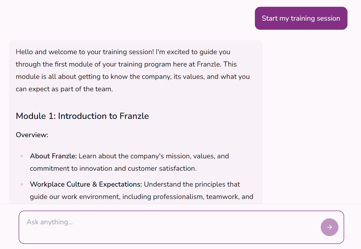Click the Overview: label
361x249 pixels.
tap(32, 135)
